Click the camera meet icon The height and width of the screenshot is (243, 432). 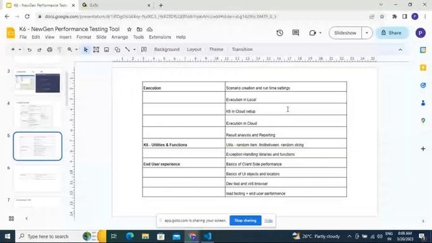(313, 33)
